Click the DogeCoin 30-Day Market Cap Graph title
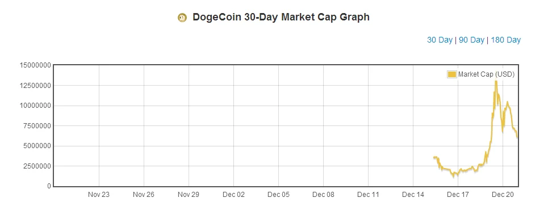This screenshot has height=206, width=548. 281,17
